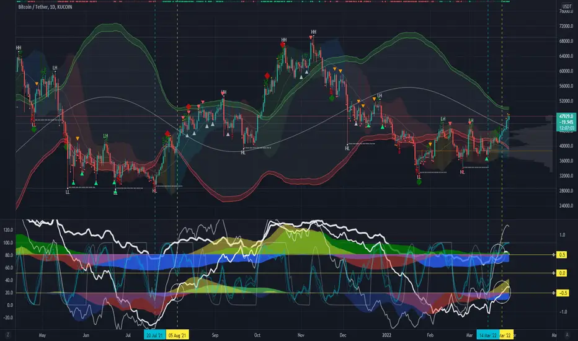Click the Oct label on time axis
Image resolution: width=578 pixels, height=341 pixels.
pos(257,335)
